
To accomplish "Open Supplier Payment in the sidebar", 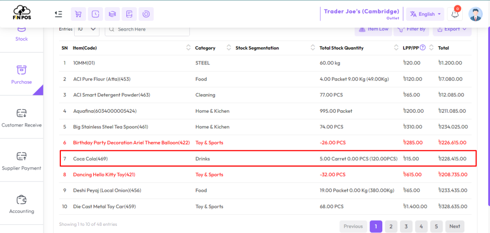I will pos(22,161).
